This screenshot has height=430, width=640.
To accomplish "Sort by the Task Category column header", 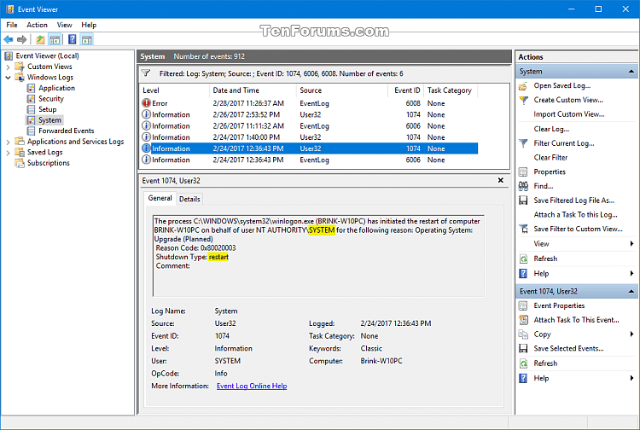I will point(451,90).
